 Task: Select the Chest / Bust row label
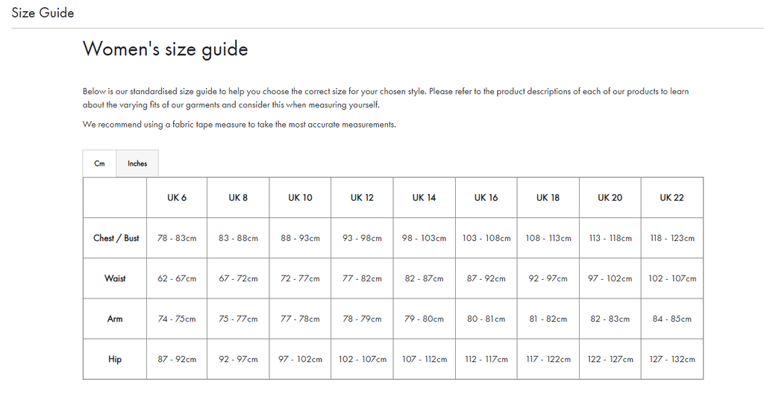click(x=115, y=238)
